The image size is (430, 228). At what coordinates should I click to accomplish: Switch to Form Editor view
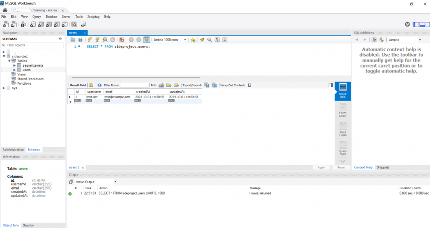click(x=343, y=110)
